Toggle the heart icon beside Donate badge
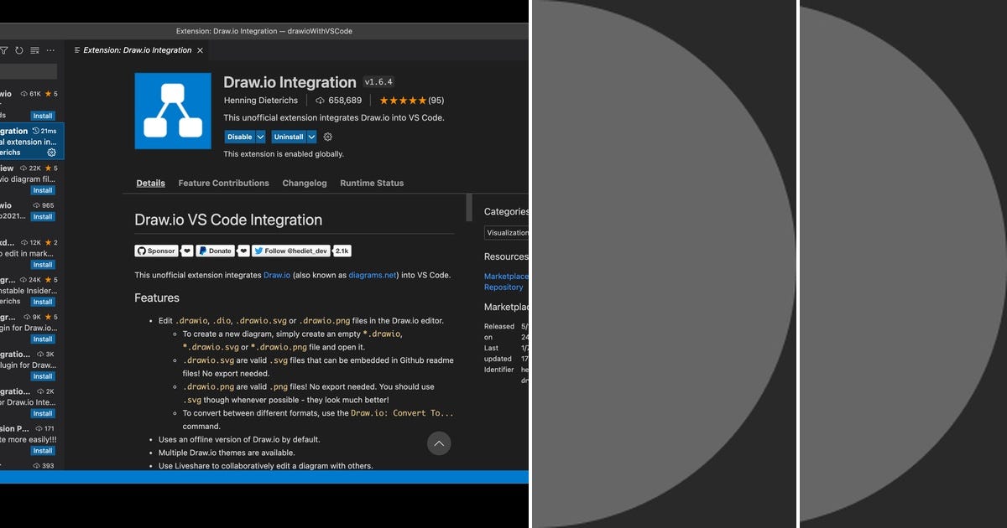The width and height of the screenshot is (1007, 528). tap(243, 251)
